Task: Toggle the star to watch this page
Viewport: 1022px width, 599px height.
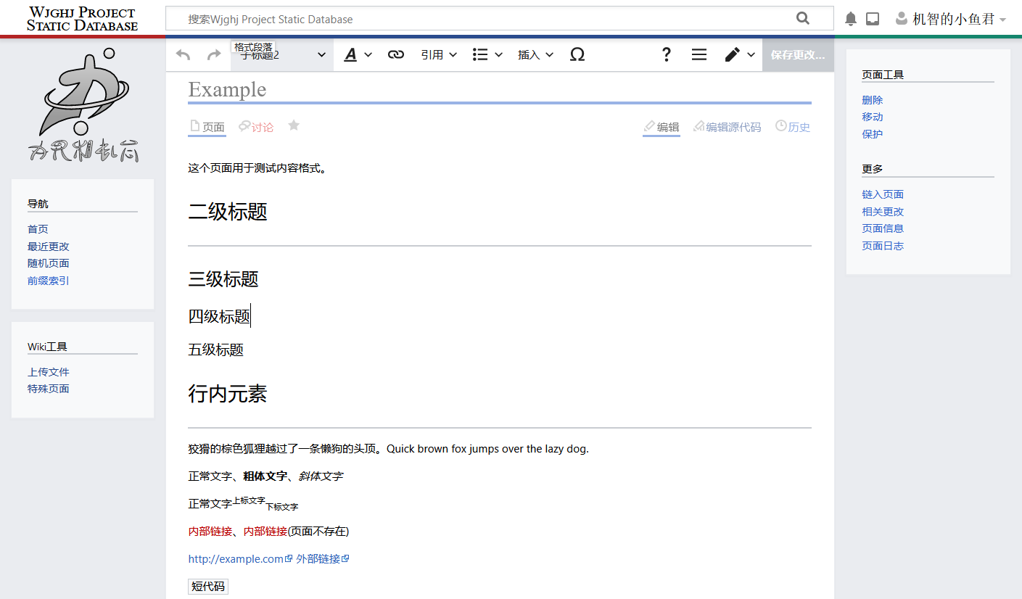Action: point(293,125)
